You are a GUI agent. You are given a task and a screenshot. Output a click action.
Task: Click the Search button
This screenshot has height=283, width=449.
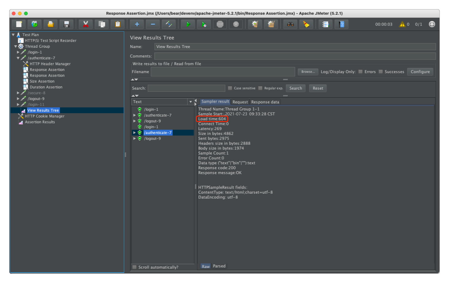point(296,88)
